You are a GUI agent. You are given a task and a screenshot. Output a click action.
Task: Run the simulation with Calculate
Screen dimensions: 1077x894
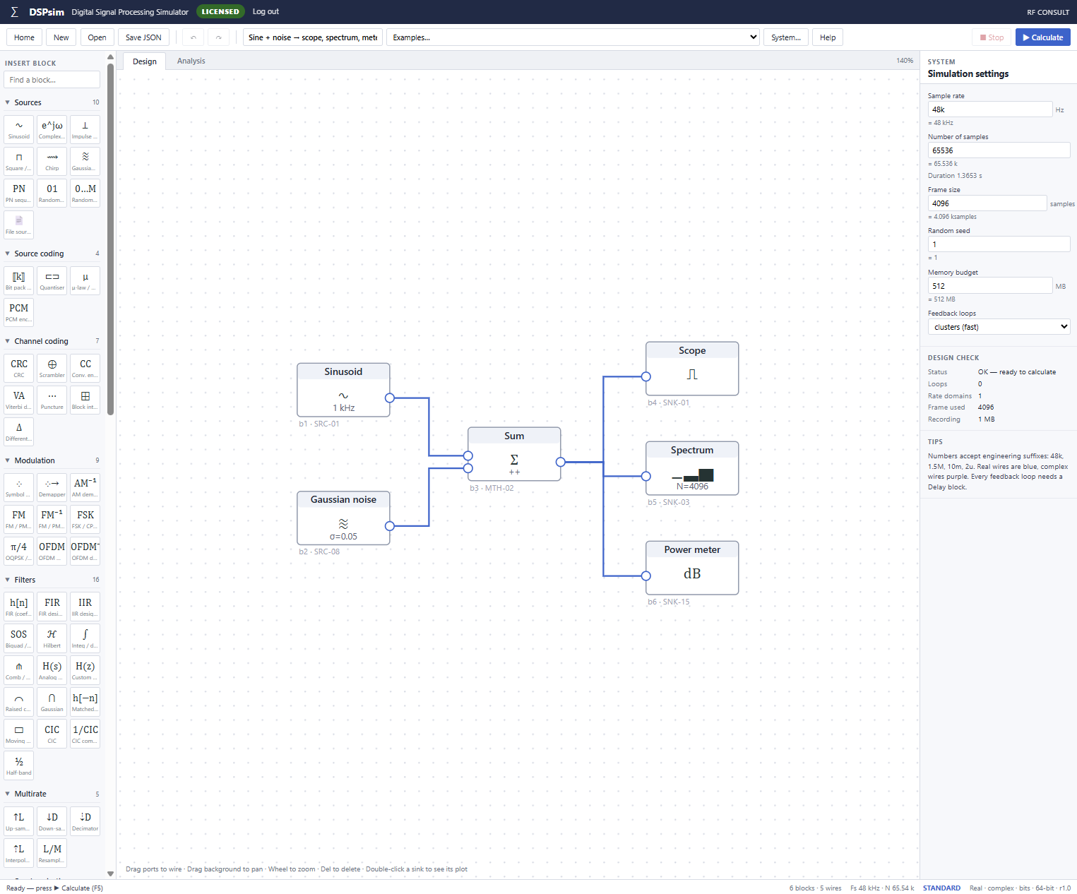pos(1042,37)
